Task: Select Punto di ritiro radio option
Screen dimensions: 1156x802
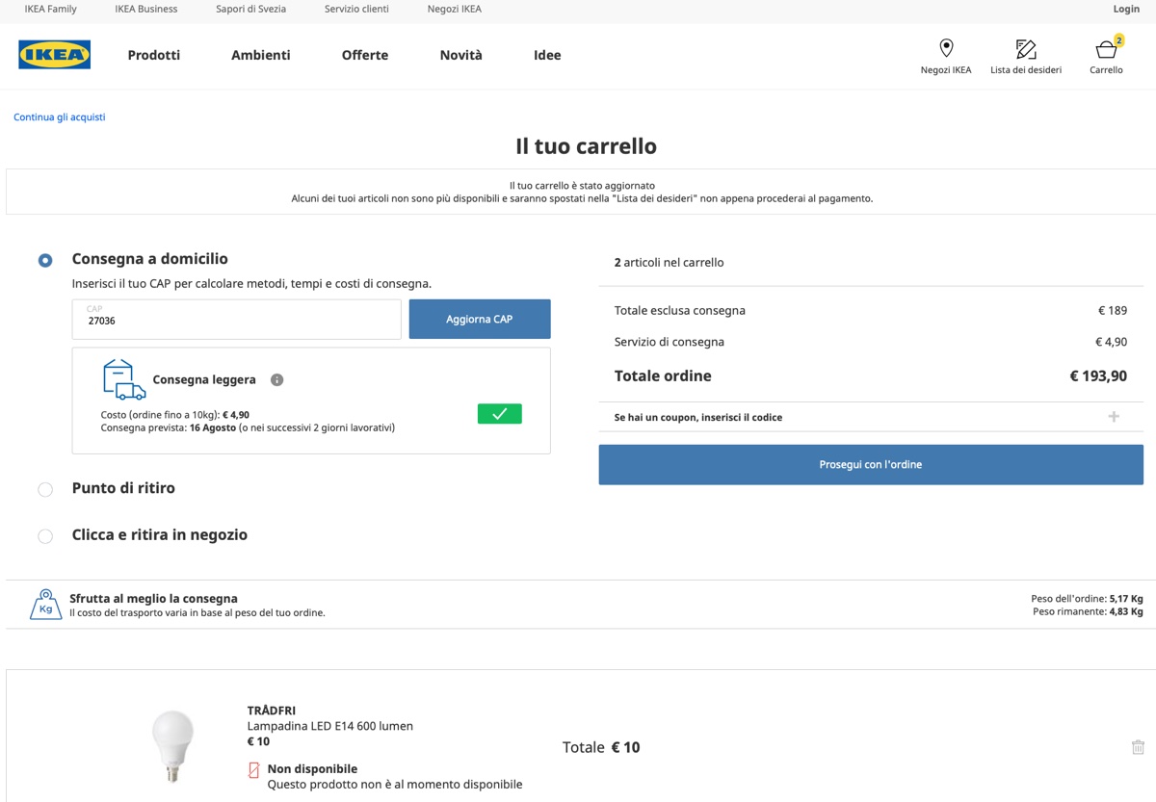Action: pos(45,489)
